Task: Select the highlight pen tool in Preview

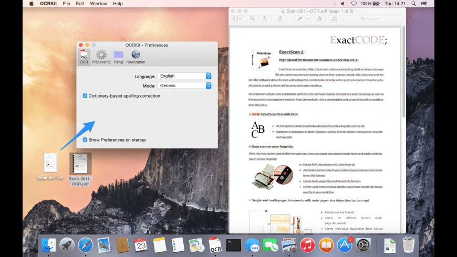Action: 300,19
